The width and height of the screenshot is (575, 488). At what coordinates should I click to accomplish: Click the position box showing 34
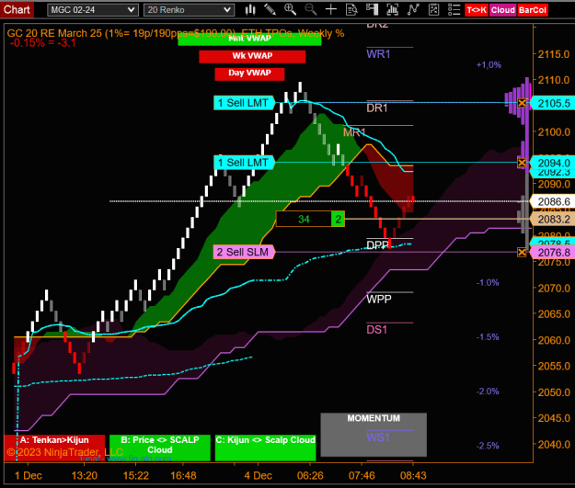[304, 219]
